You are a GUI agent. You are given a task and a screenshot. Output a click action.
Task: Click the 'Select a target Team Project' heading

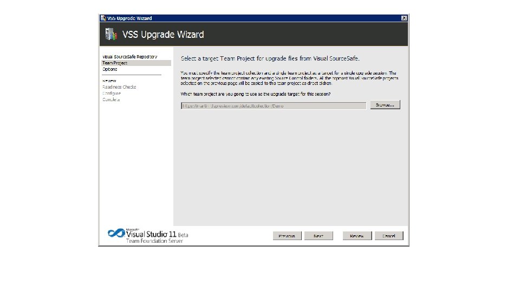point(270,58)
